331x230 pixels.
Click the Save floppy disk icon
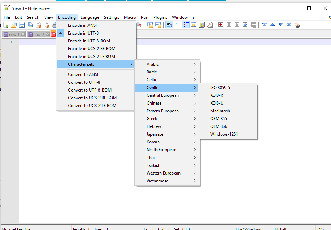22,25
